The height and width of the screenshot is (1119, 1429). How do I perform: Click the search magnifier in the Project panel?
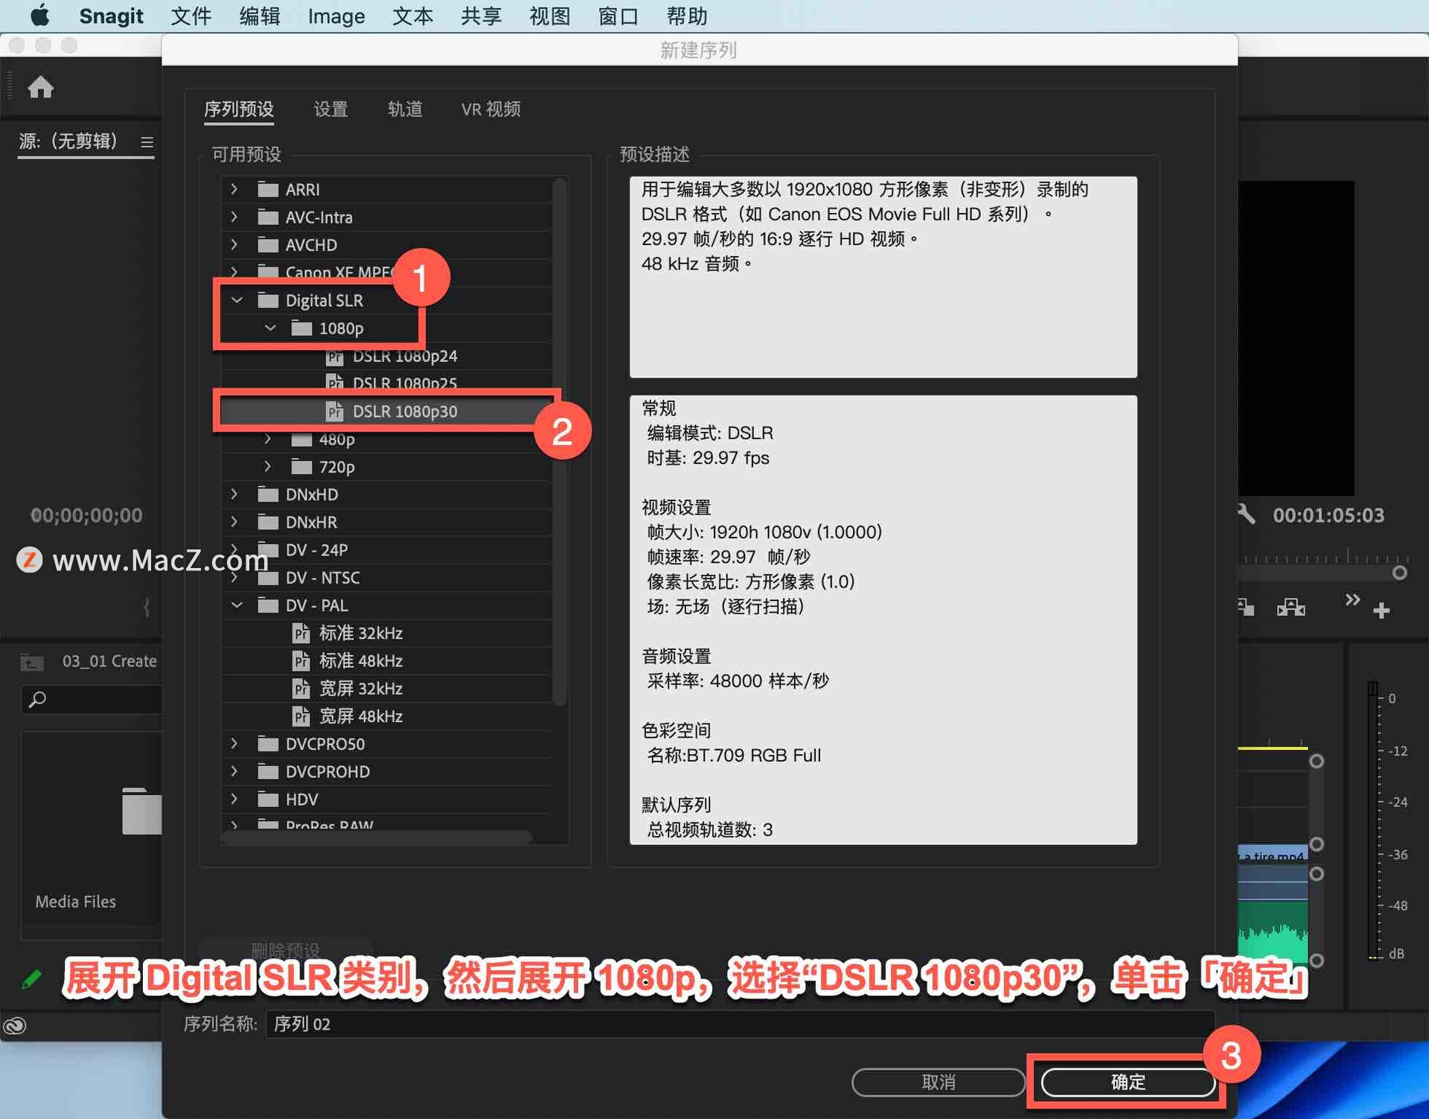39,699
